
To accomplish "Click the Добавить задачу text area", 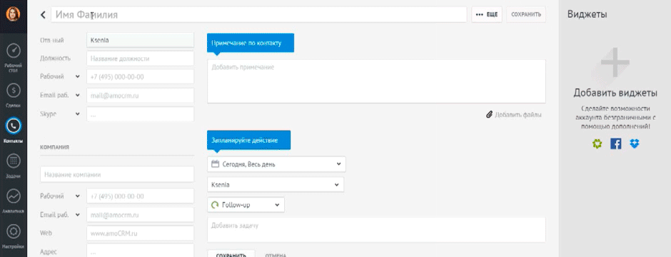I will pos(376,230).
